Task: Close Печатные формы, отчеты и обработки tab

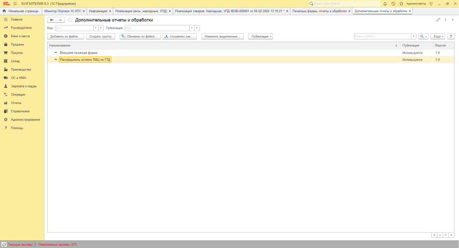Action: pyautogui.click(x=349, y=11)
